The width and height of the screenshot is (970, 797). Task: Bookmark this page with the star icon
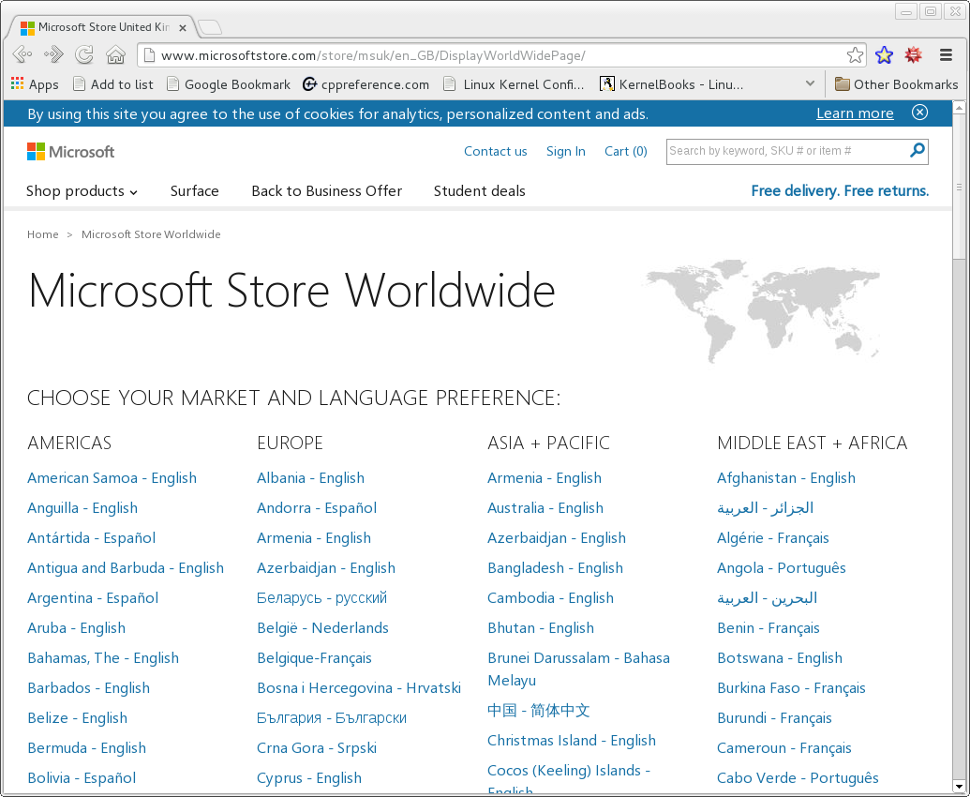pyautogui.click(x=855, y=55)
